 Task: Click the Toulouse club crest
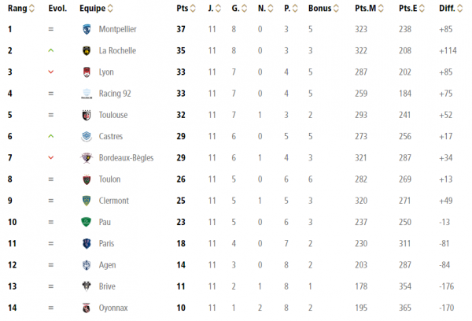[x=87, y=115]
